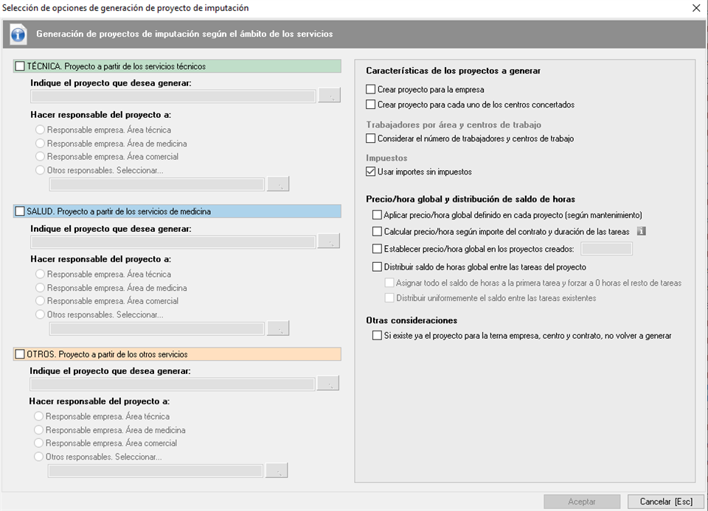This screenshot has height=511, width=708.
Task: Click browse button for SALUD otros responsables
Action: (278, 328)
